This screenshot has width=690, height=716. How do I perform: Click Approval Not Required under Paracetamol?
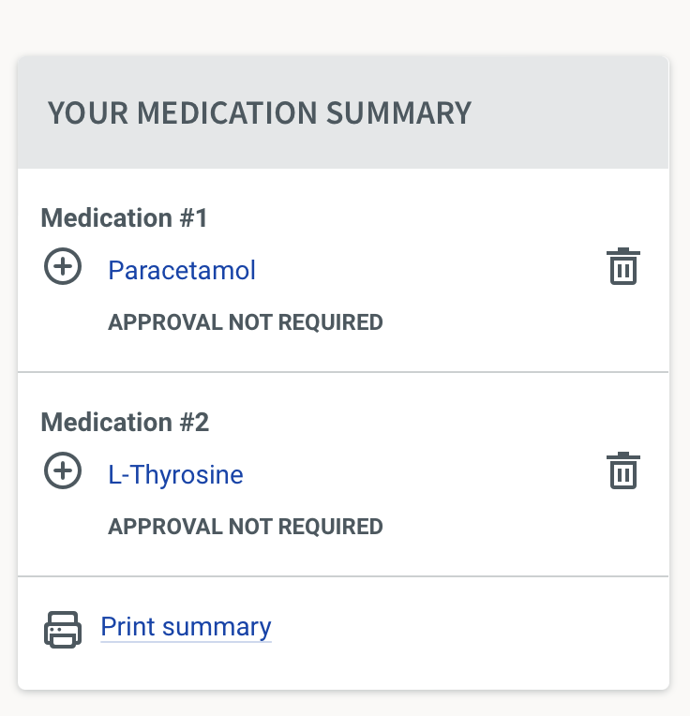246,322
